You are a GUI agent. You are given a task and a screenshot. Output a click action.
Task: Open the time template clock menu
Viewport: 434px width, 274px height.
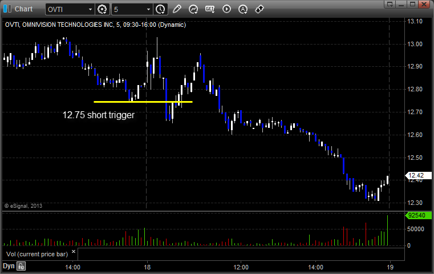[x=160, y=10]
